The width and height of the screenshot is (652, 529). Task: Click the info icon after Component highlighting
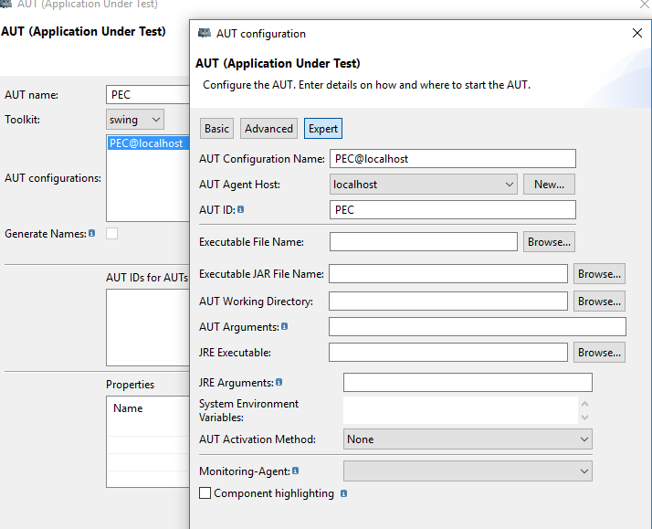(343, 493)
